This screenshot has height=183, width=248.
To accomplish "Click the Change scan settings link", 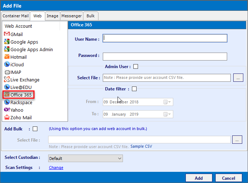I will pyautogui.click(x=56, y=168).
